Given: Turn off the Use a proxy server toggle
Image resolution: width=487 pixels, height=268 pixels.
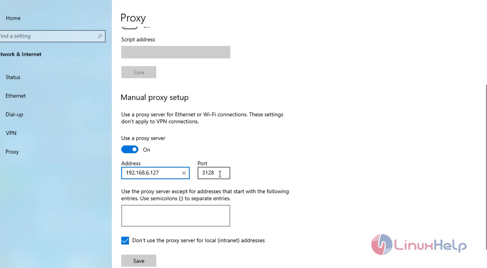Looking at the screenshot, I should point(130,149).
